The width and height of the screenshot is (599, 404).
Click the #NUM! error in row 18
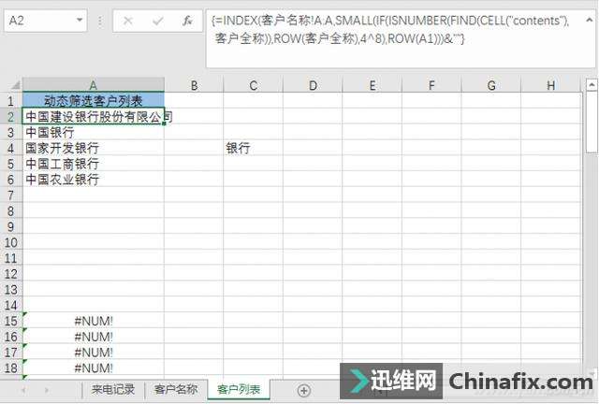pyautogui.click(x=94, y=368)
